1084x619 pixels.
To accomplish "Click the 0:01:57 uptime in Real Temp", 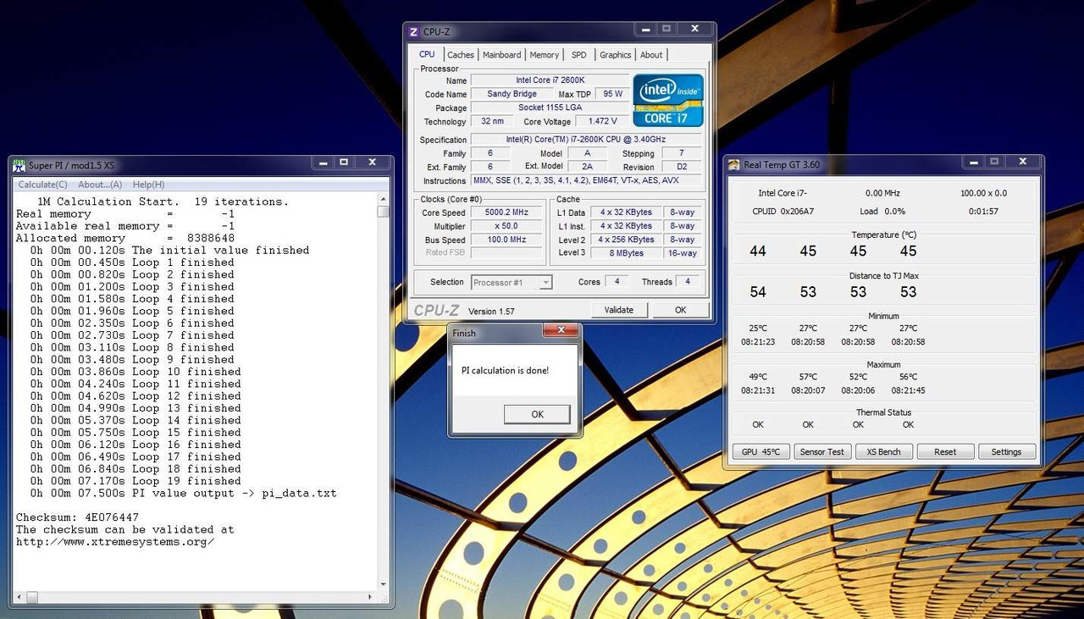I will click(983, 212).
